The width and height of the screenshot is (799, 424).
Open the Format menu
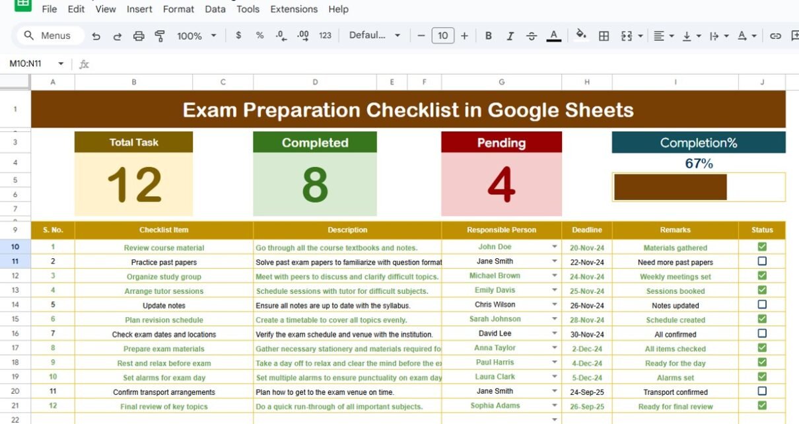[178, 9]
